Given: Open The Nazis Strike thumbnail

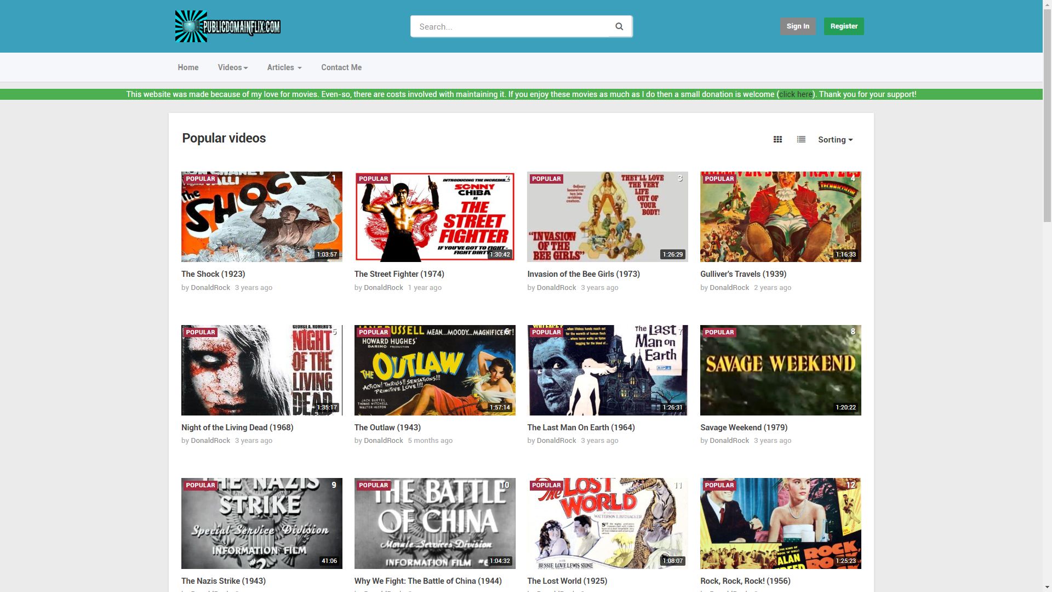Looking at the screenshot, I should click(262, 523).
